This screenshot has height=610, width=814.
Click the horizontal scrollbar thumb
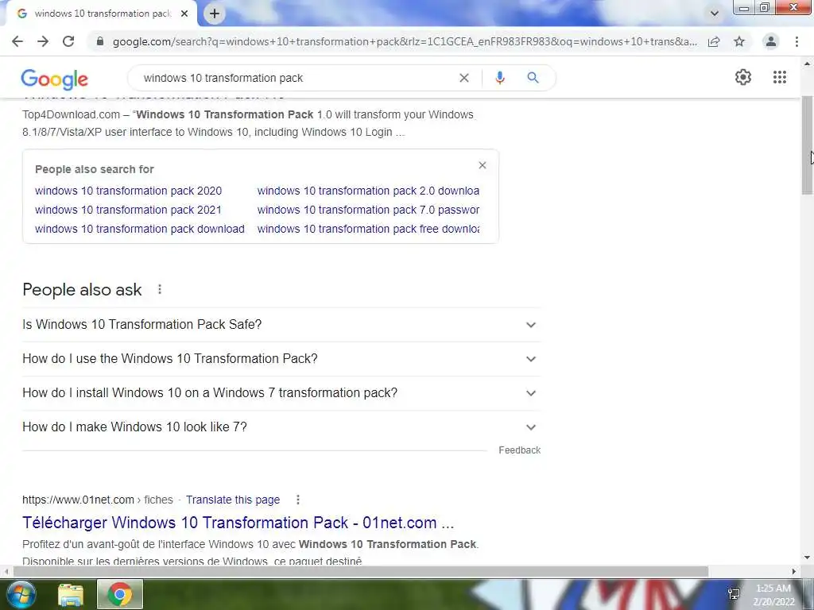point(361,571)
